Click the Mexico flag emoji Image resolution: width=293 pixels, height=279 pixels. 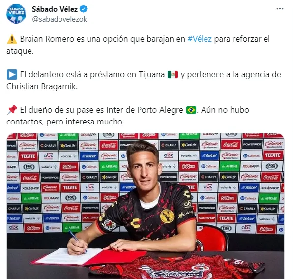pos(173,75)
